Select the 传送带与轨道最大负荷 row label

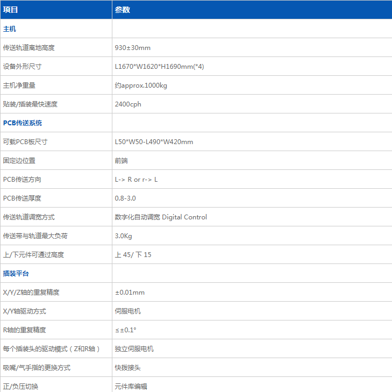35,236
